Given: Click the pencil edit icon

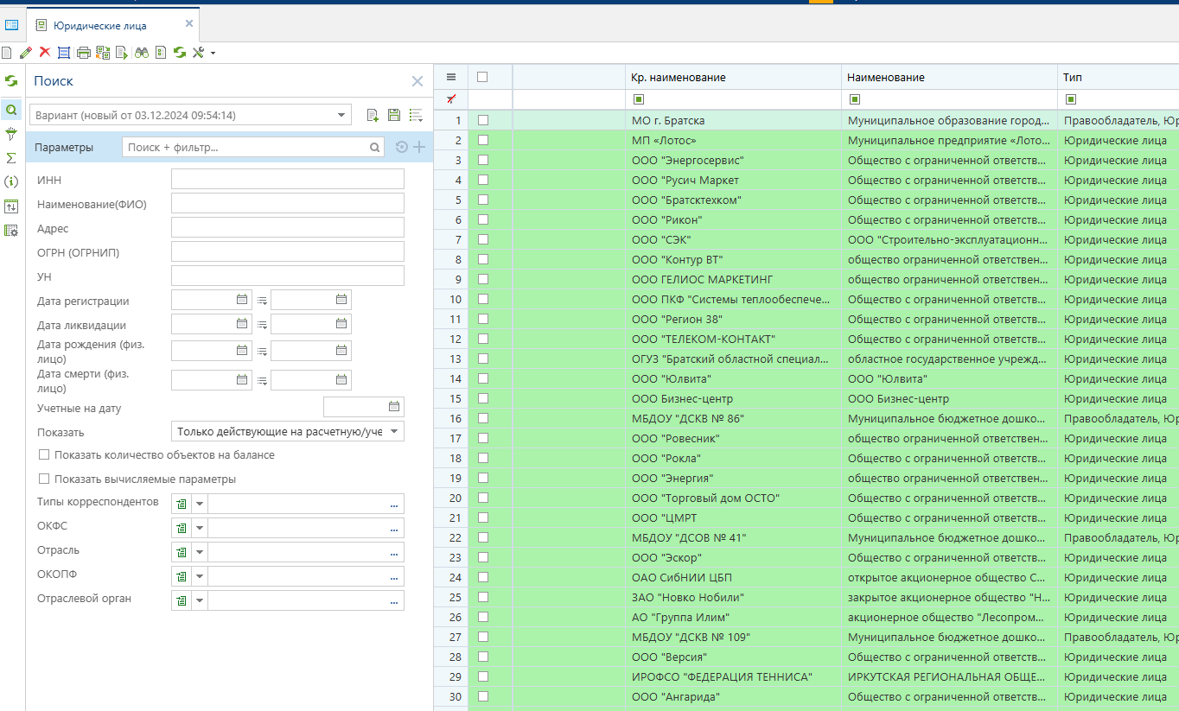Looking at the screenshot, I should click(x=26, y=53).
